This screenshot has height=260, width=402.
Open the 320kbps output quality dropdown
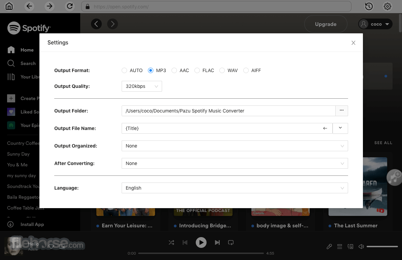142,86
